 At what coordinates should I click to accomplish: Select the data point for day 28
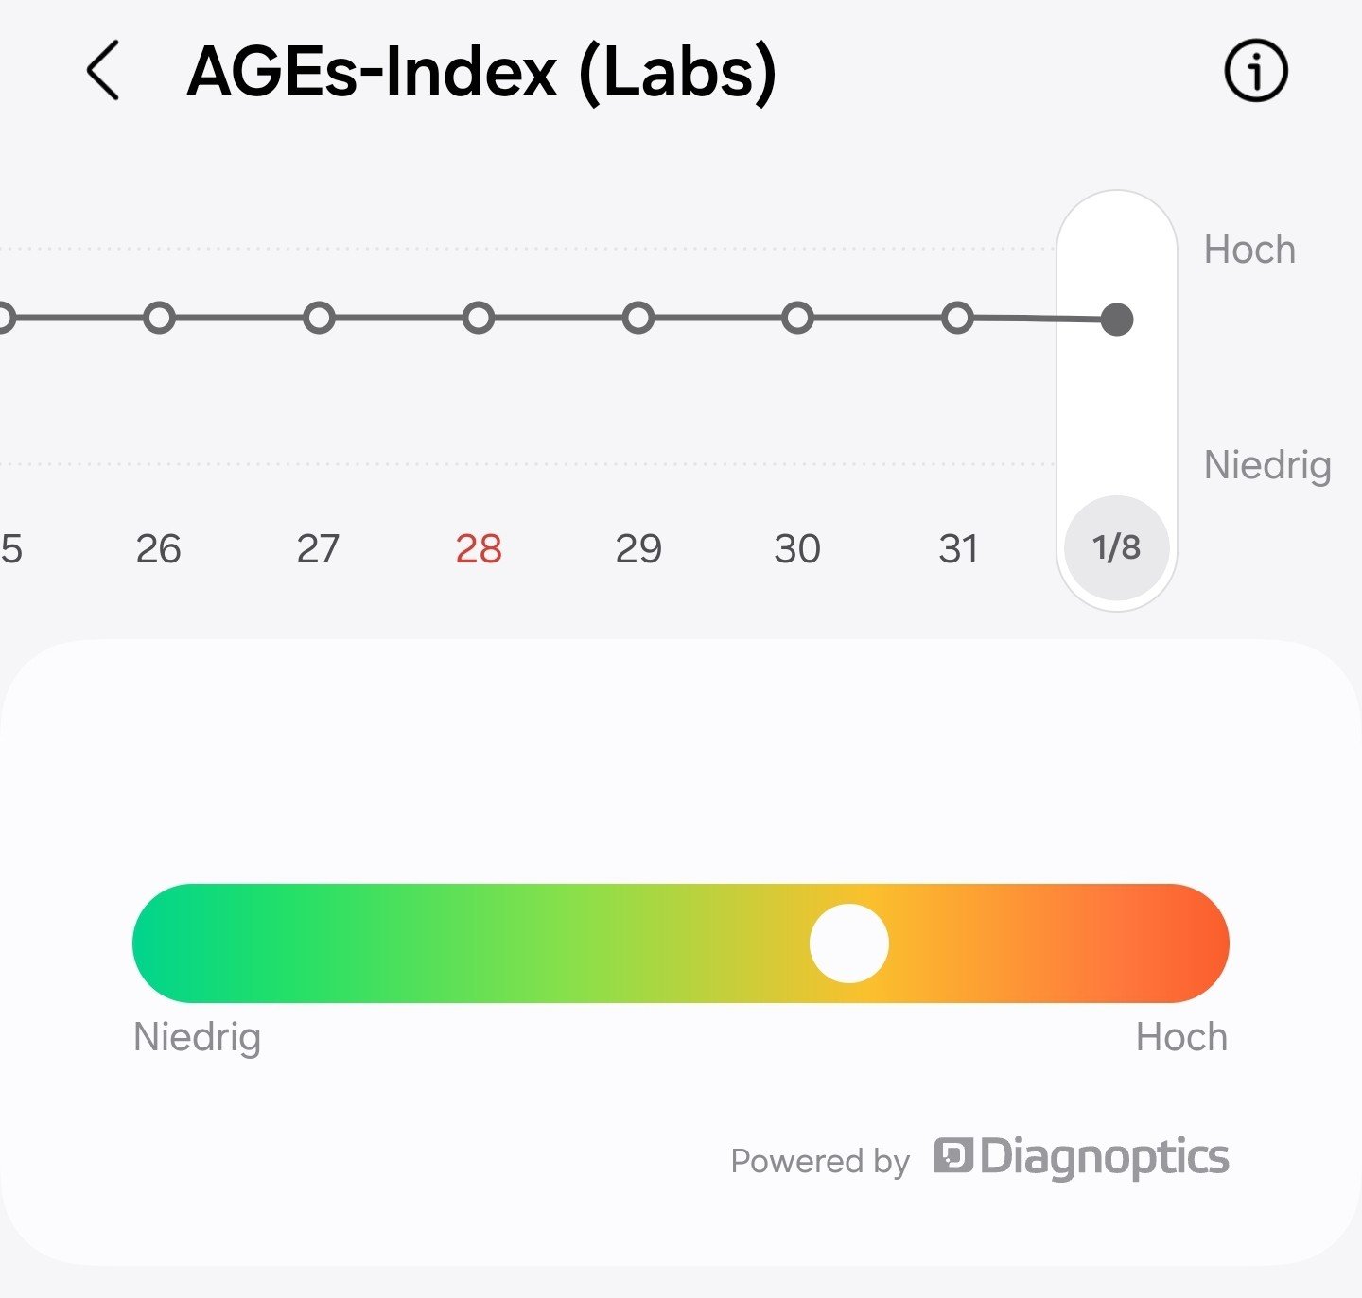[x=479, y=319]
